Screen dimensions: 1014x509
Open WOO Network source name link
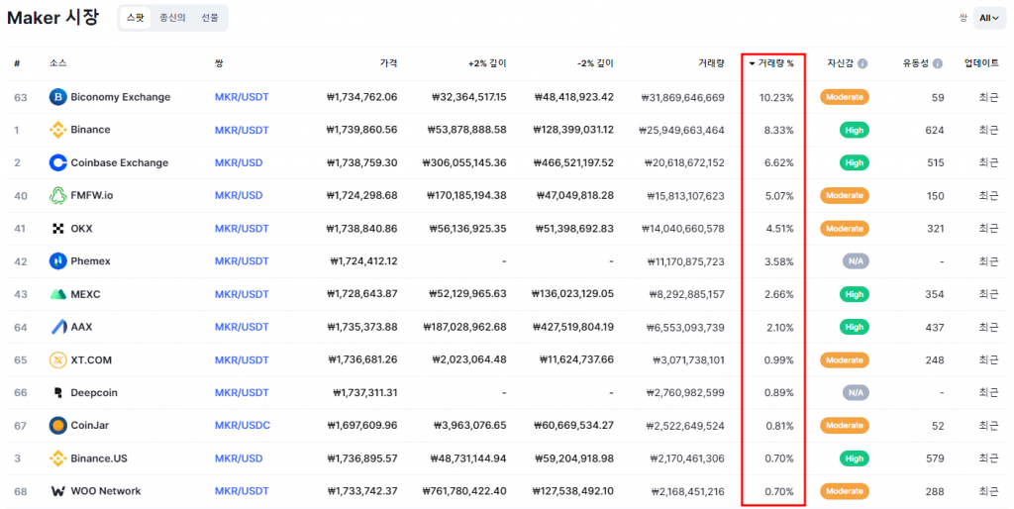106,491
